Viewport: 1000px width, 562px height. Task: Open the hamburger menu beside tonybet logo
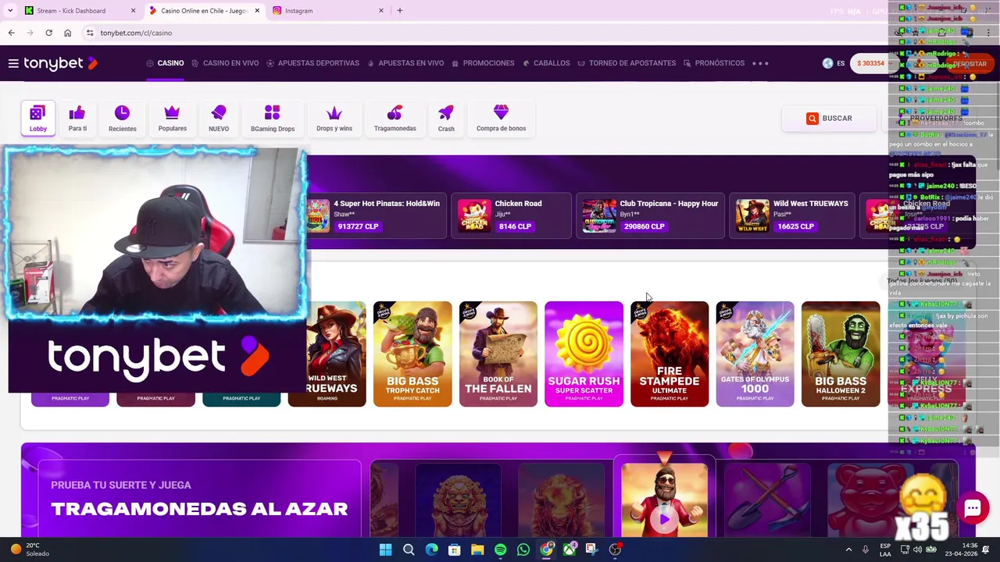(x=13, y=63)
